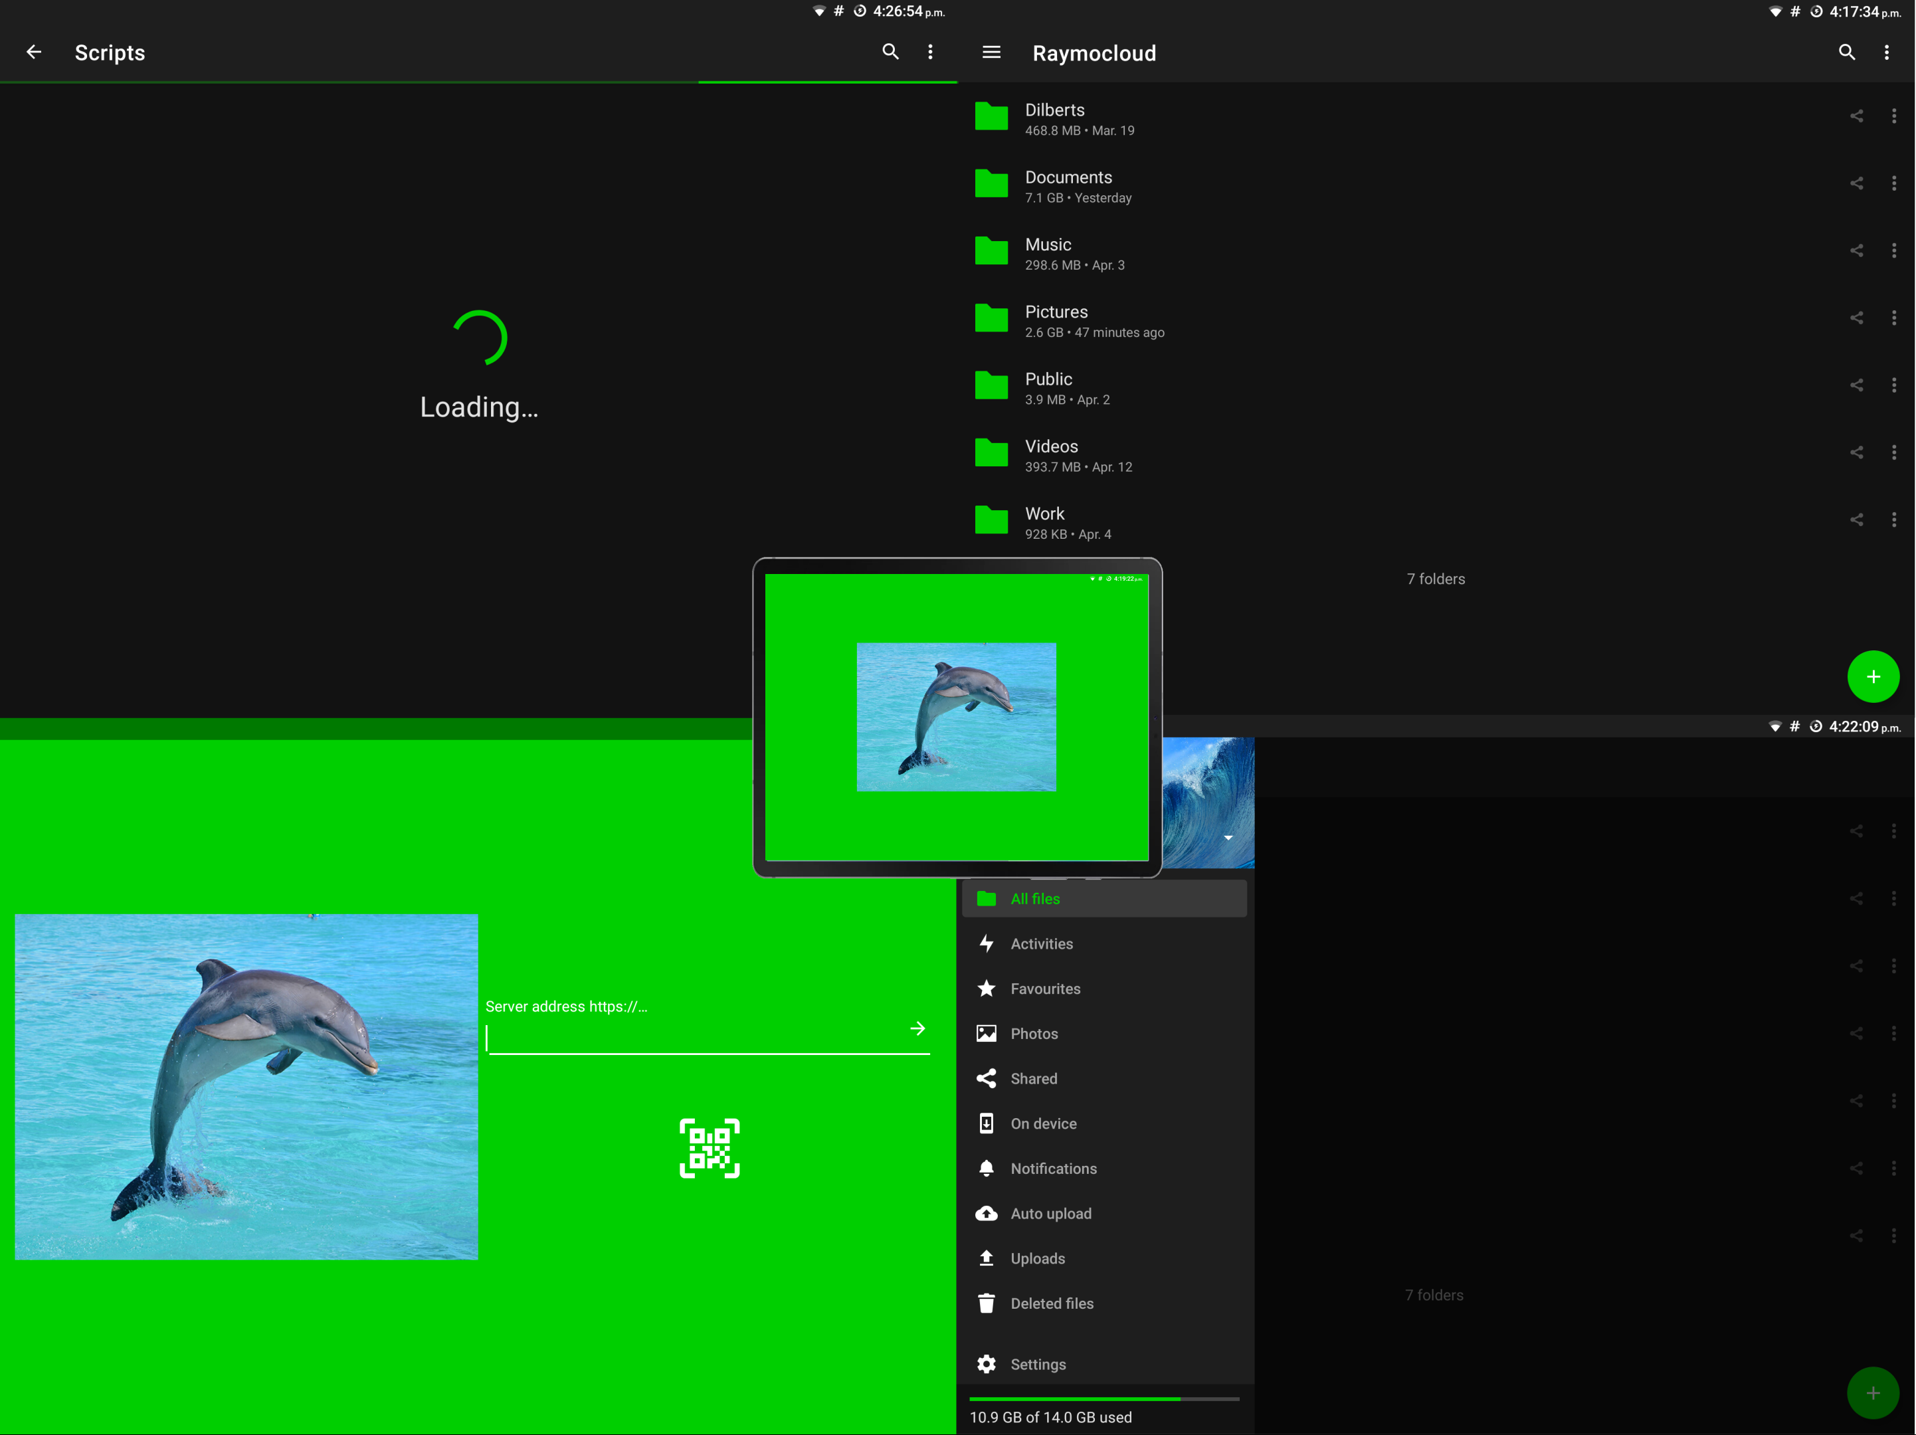
Task: Expand the account dropdown arrow in drawer
Action: pyautogui.click(x=1227, y=838)
